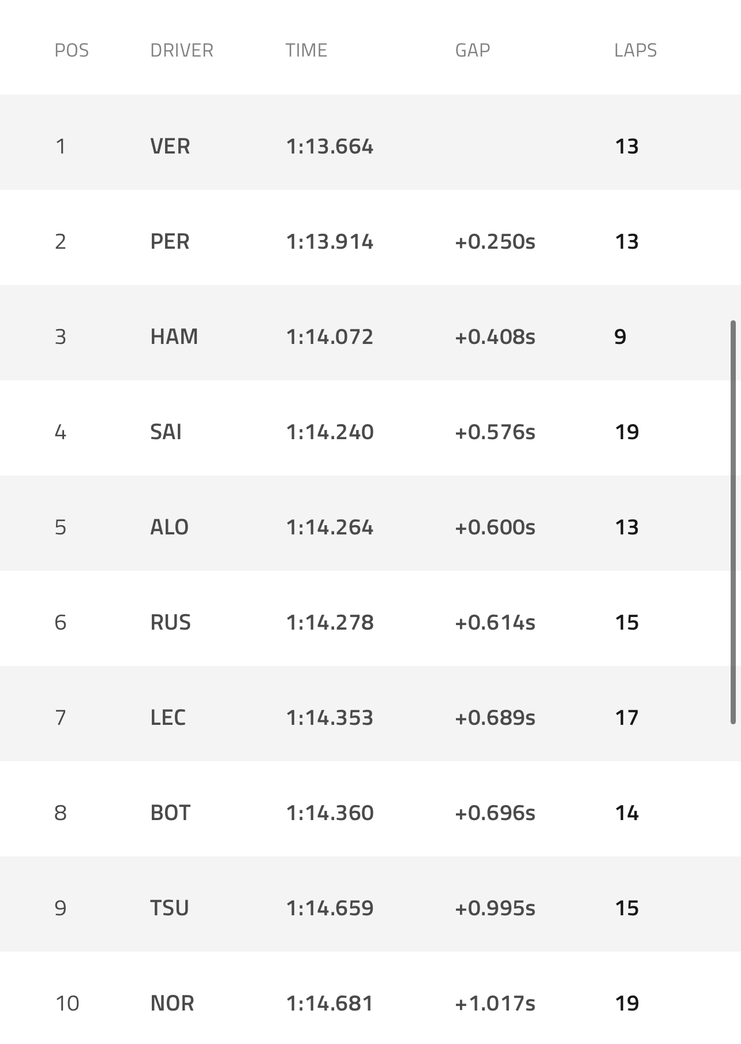The image size is (741, 1044).
Task: Click the POS column header
Action: [x=72, y=51]
